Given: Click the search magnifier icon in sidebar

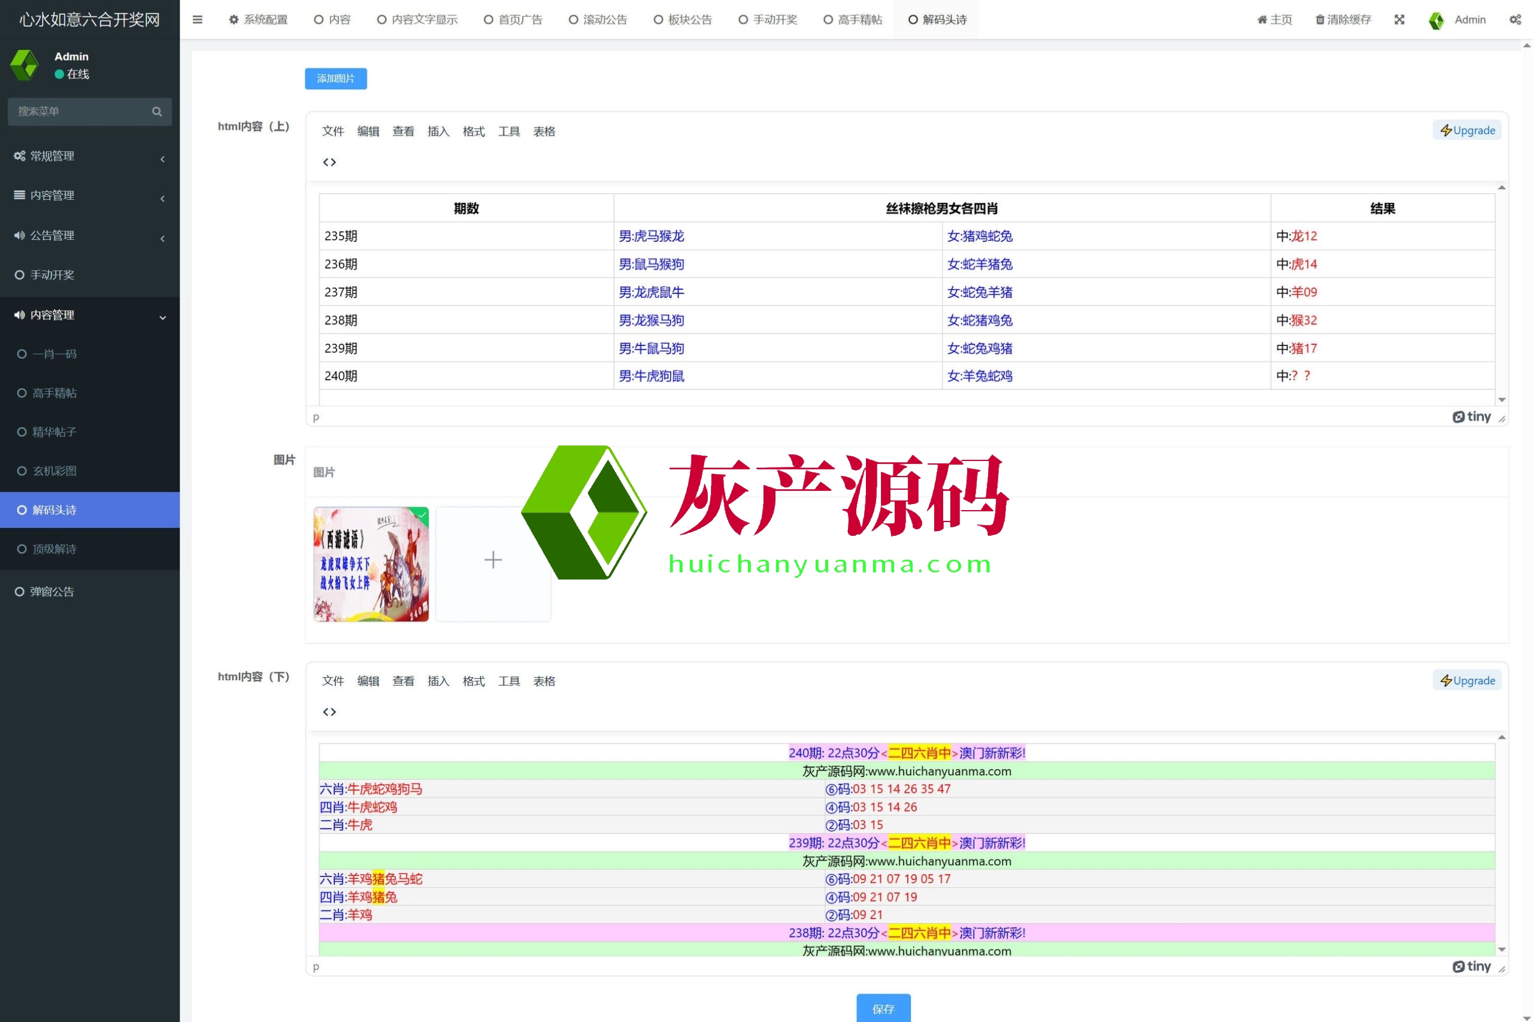Looking at the screenshot, I should point(157,111).
